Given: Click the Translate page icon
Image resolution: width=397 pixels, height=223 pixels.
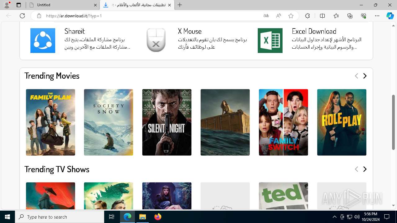Looking at the screenshot, I should click(266, 16).
